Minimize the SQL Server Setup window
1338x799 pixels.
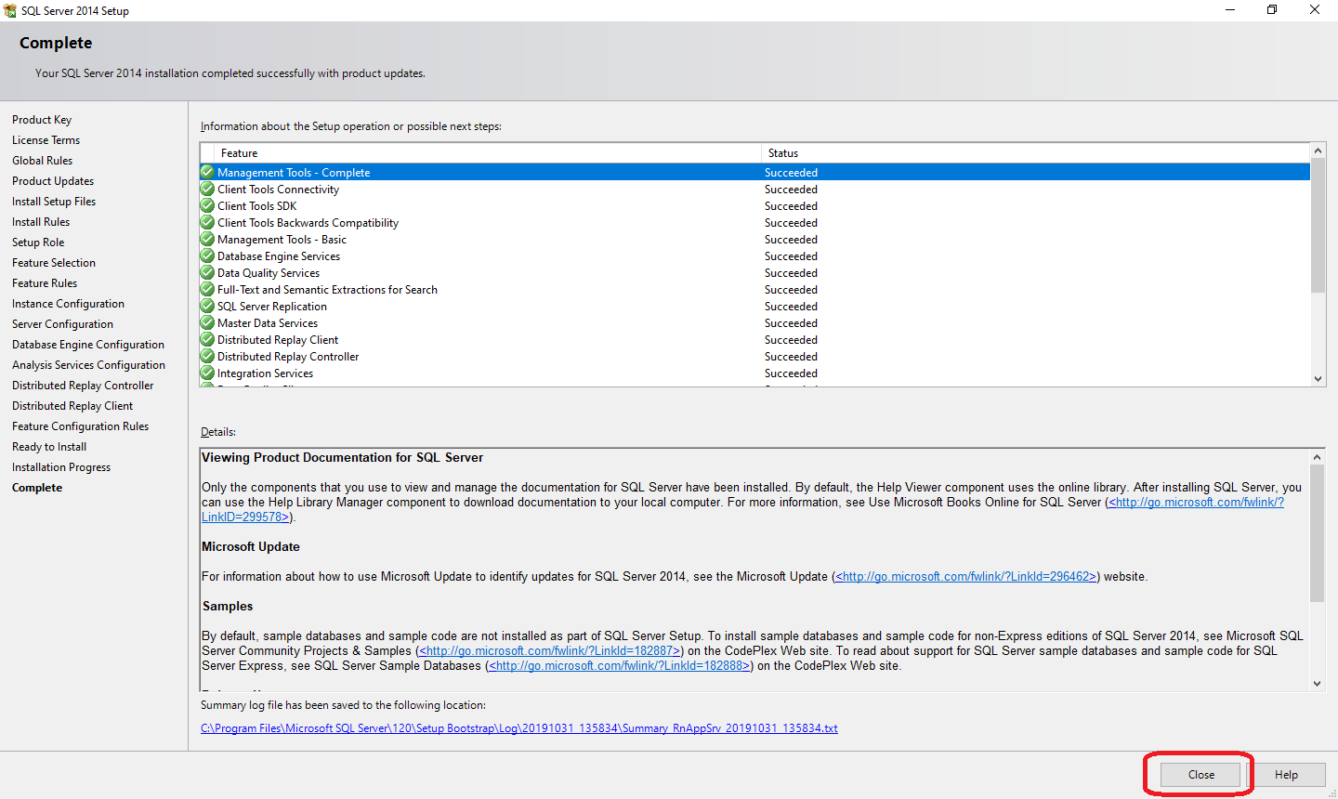tap(1229, 10)
